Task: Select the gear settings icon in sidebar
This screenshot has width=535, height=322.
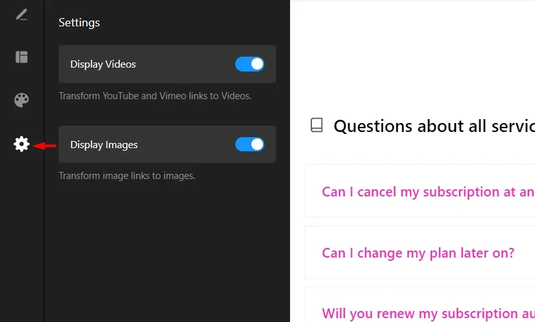Action: click(x=21, y=144)
